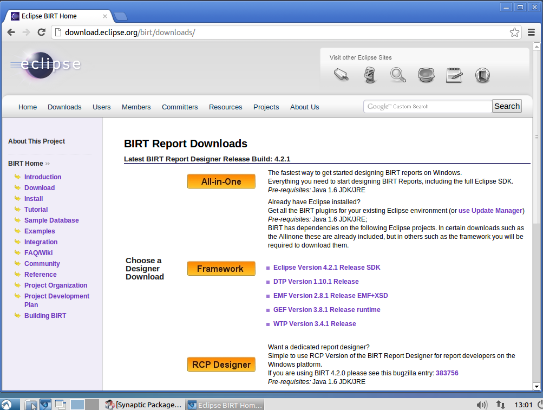The height and width of the screenshot is (410, 543).
Task: Open the Members navigation item
Action: click(x=136, y=107)
